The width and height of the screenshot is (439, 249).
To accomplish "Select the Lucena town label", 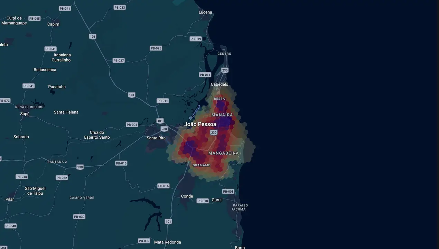I will tap(205, 12).
